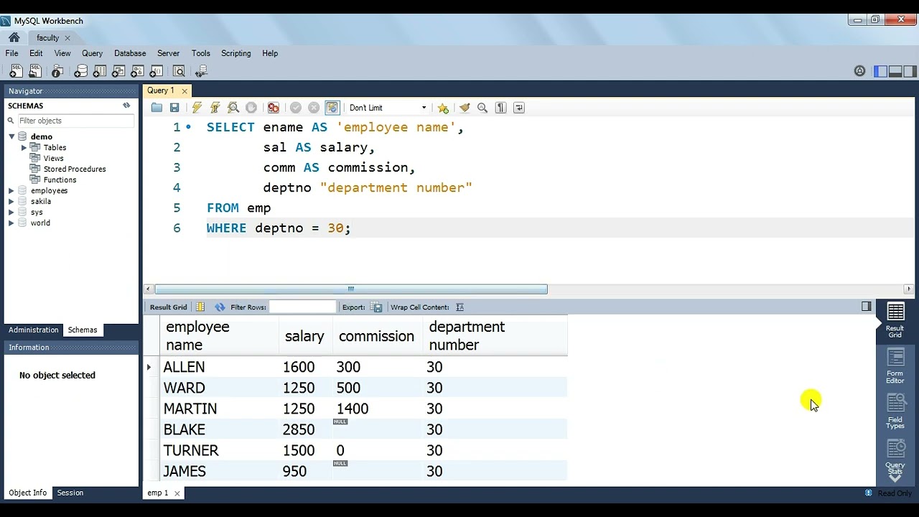Collapse the demo schema

[11, 136]
